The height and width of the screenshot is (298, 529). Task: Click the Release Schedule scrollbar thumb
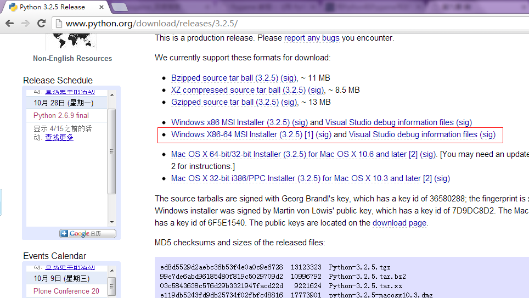(x=111, y=151)
